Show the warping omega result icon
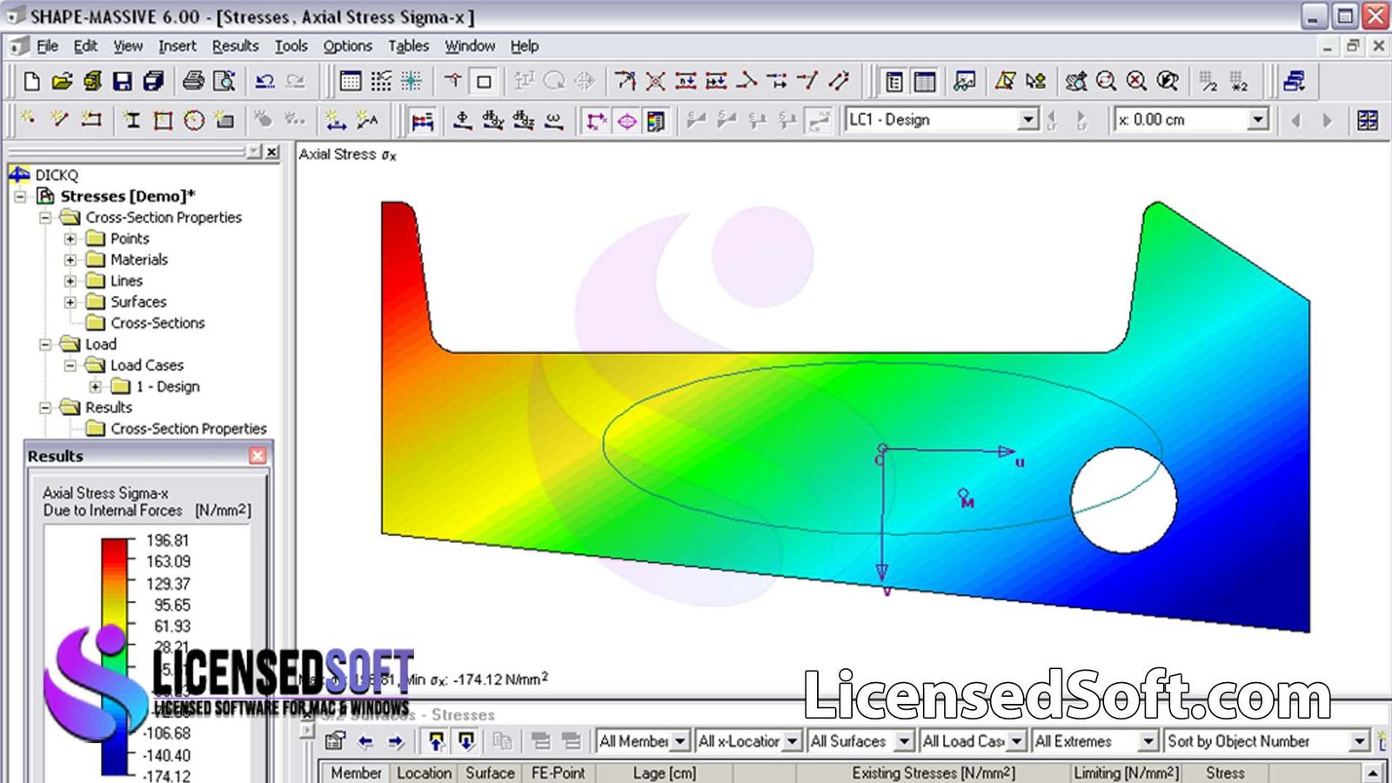Viewport: 1392px width, 783px height. [x=554, y=120]
